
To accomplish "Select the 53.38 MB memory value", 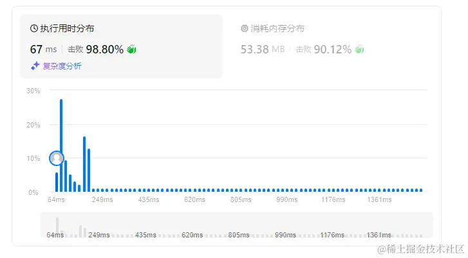I will (x=263, y=49).
